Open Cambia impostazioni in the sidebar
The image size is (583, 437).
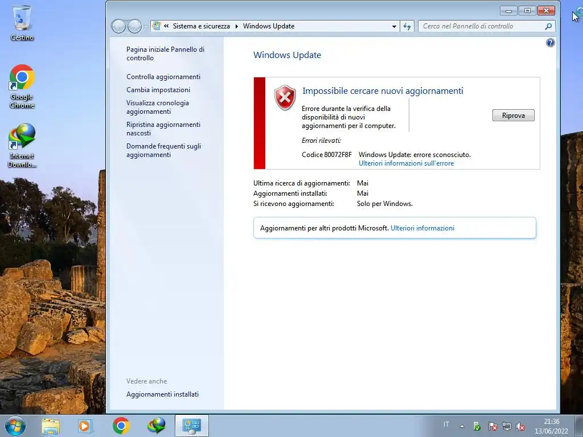[x=158, y=89]
